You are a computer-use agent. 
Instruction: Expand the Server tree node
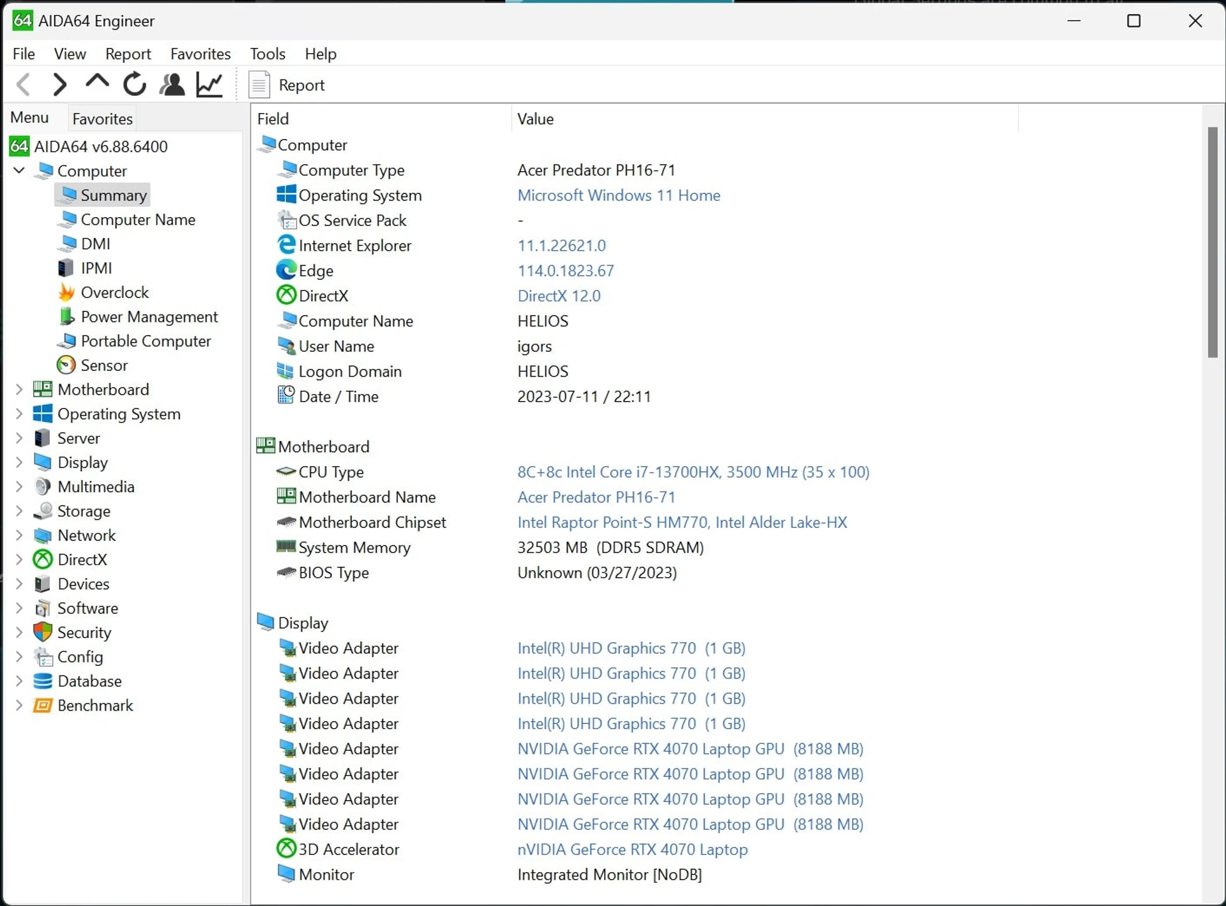[19, 438]
